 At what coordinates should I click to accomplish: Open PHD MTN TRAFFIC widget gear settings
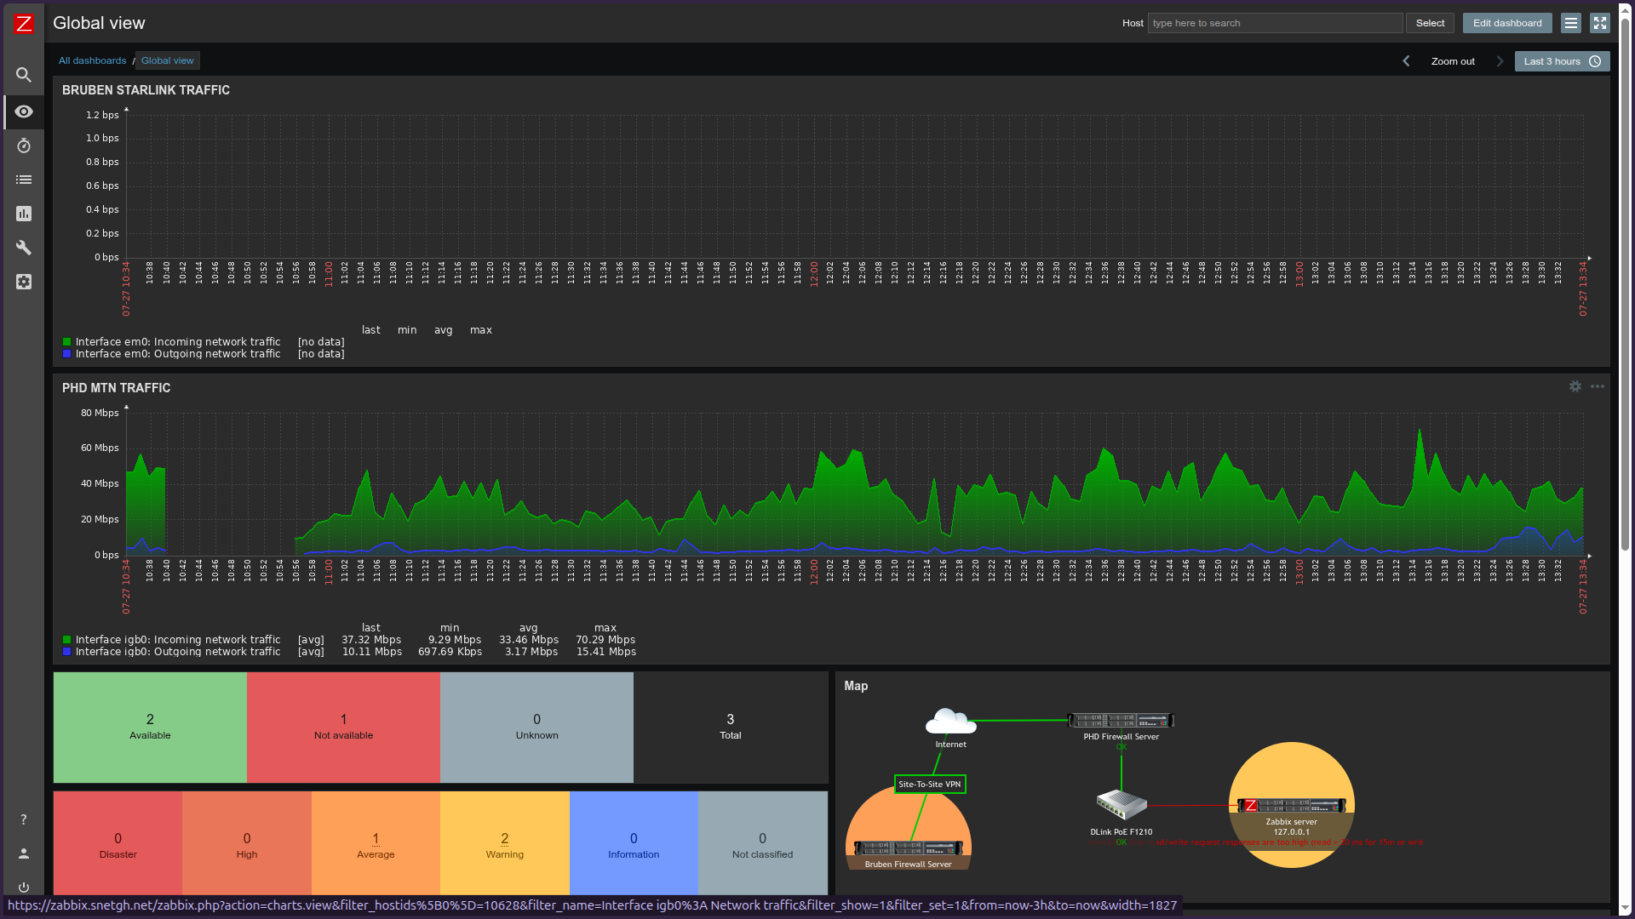point(1575,386)
